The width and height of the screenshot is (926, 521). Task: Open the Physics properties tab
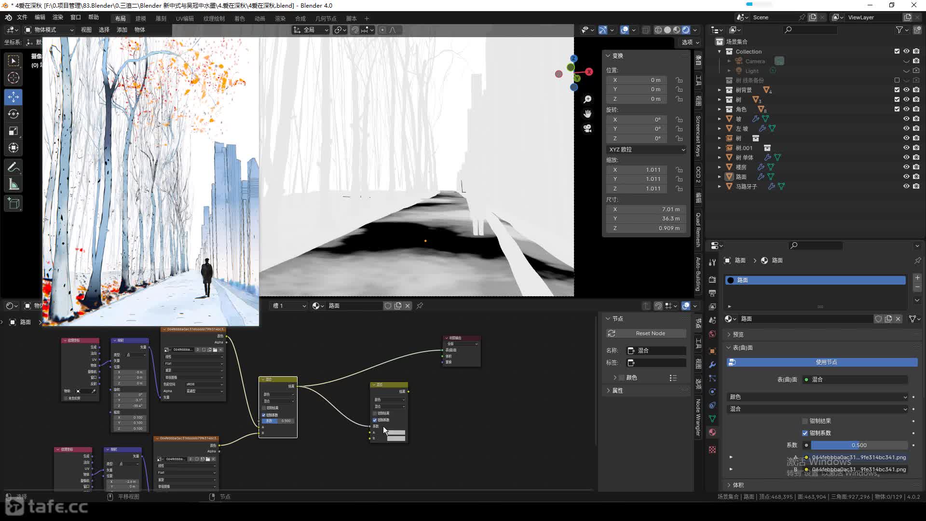click(712, 392)
